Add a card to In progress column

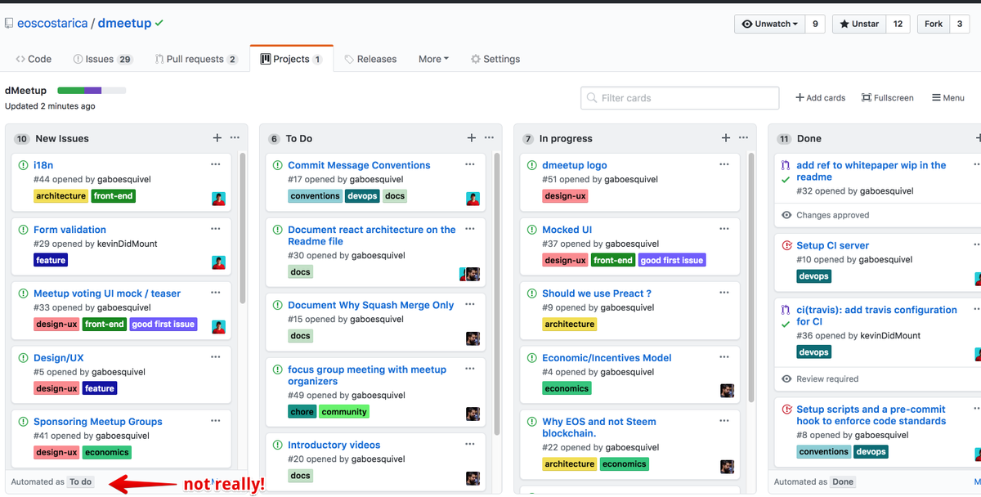[x=725, y=138]
